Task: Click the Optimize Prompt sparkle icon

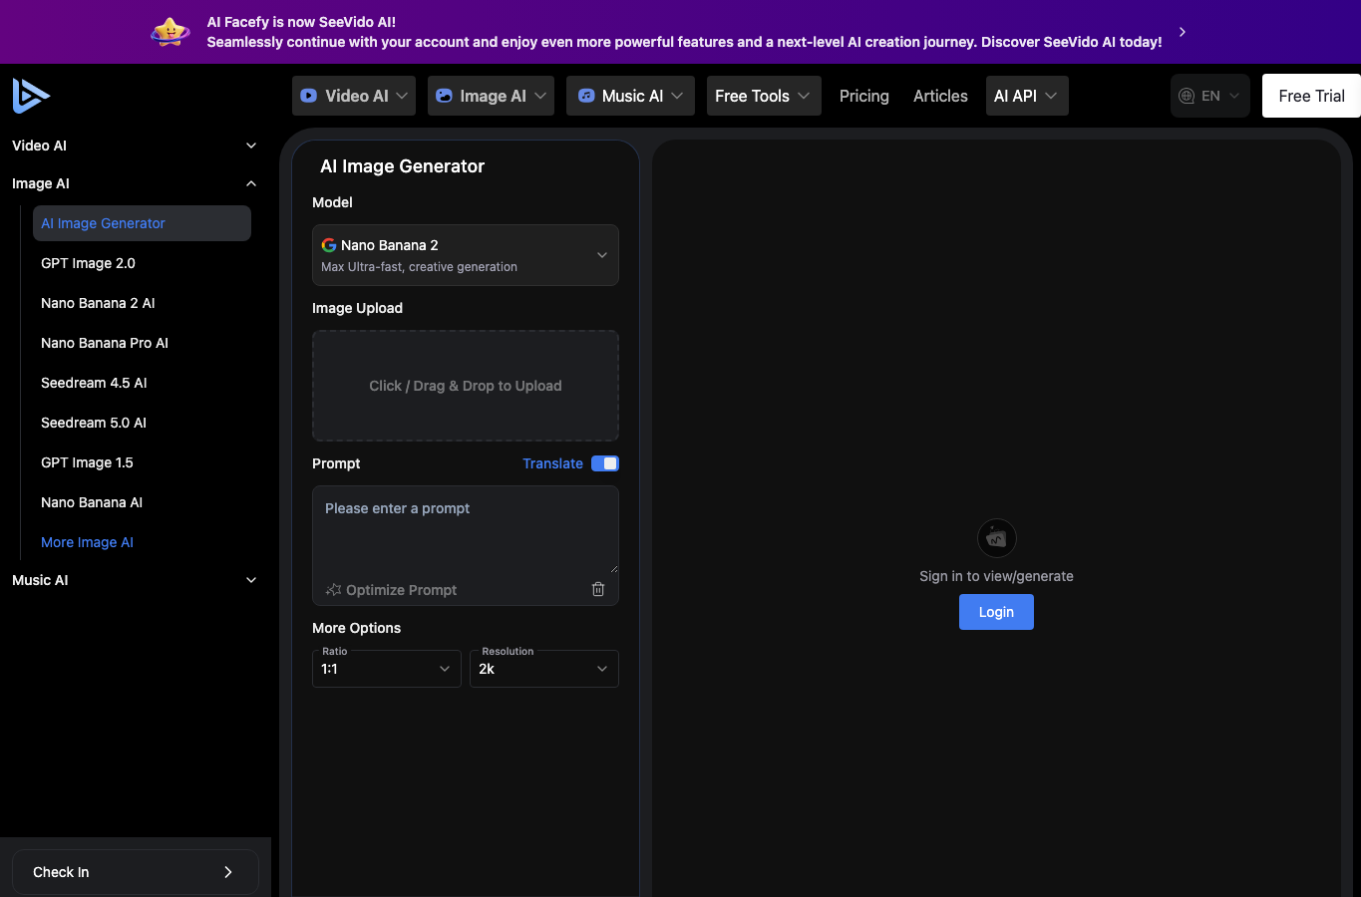Action: 334,590
